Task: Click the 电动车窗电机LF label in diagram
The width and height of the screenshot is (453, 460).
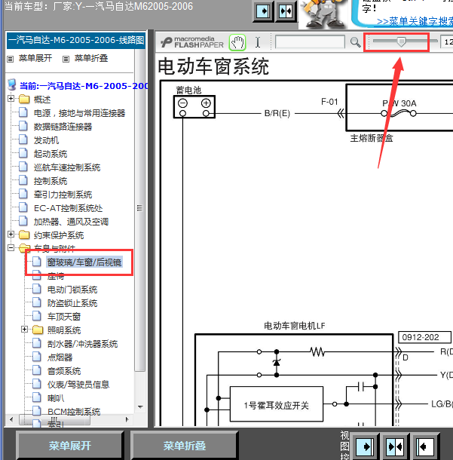Action: tap(295, 326)
